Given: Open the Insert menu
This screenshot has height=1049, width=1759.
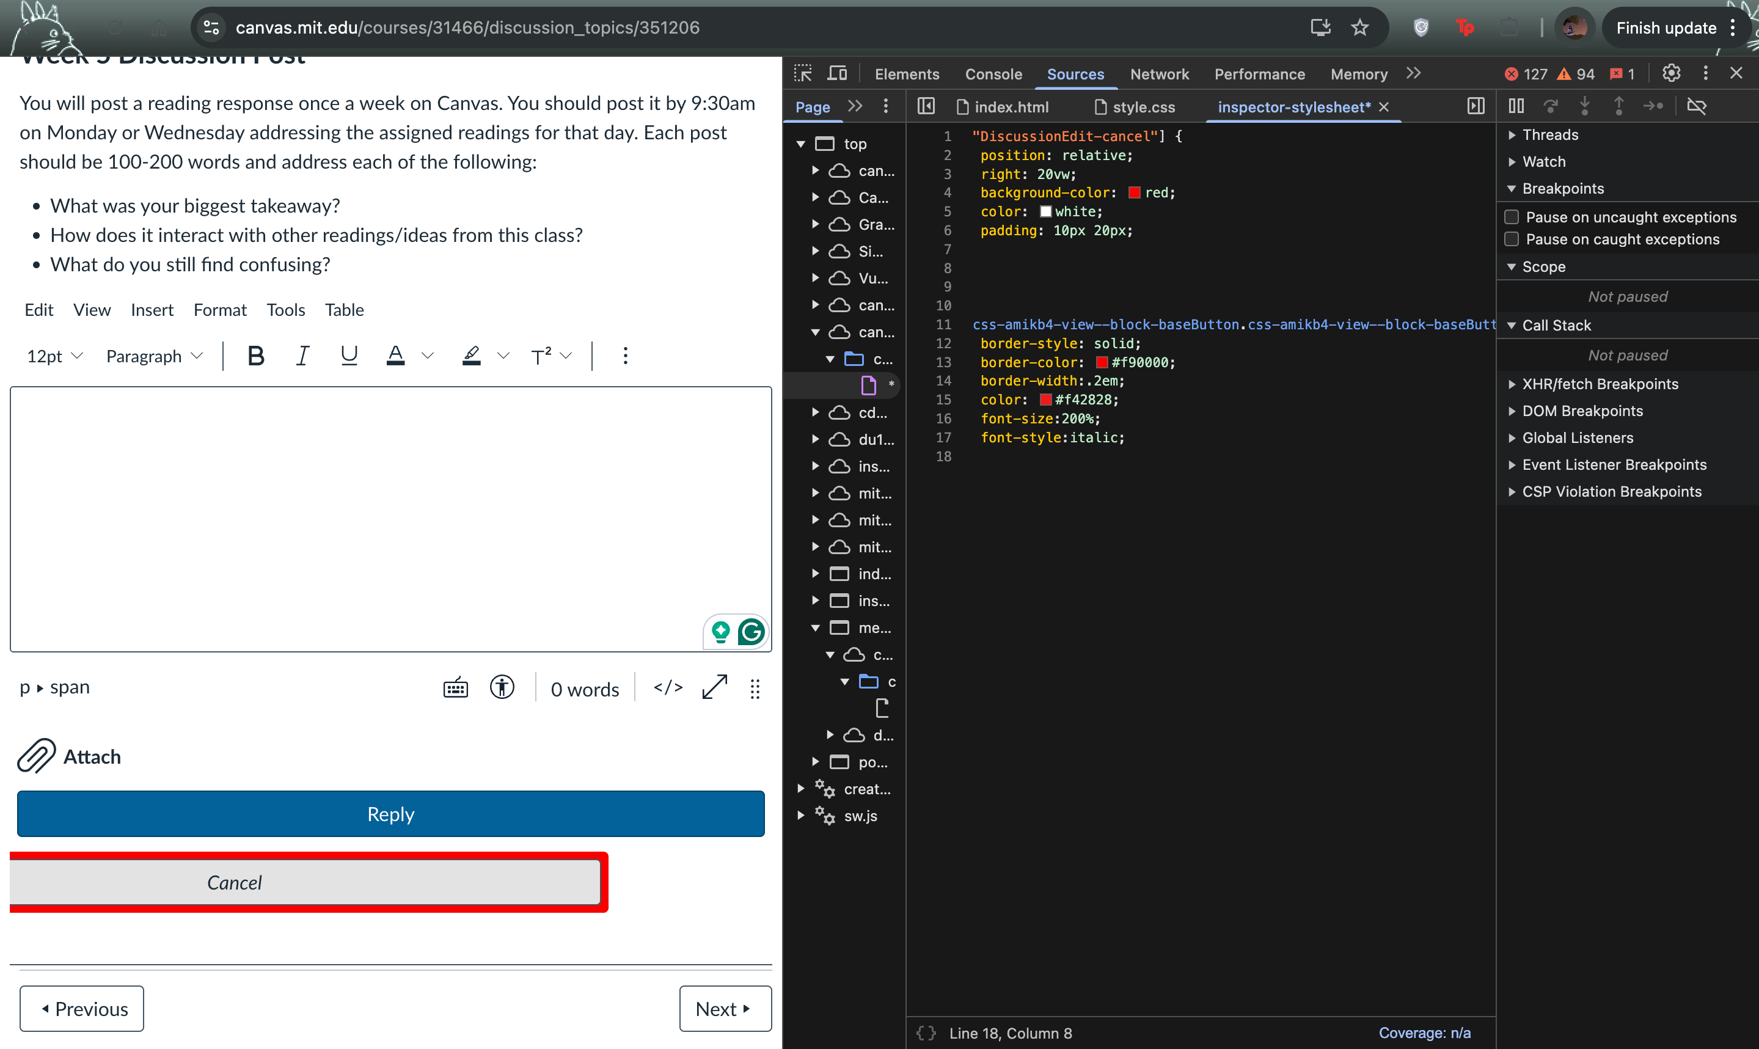Looking at the screenshot, I should click(x=152, y=310).
